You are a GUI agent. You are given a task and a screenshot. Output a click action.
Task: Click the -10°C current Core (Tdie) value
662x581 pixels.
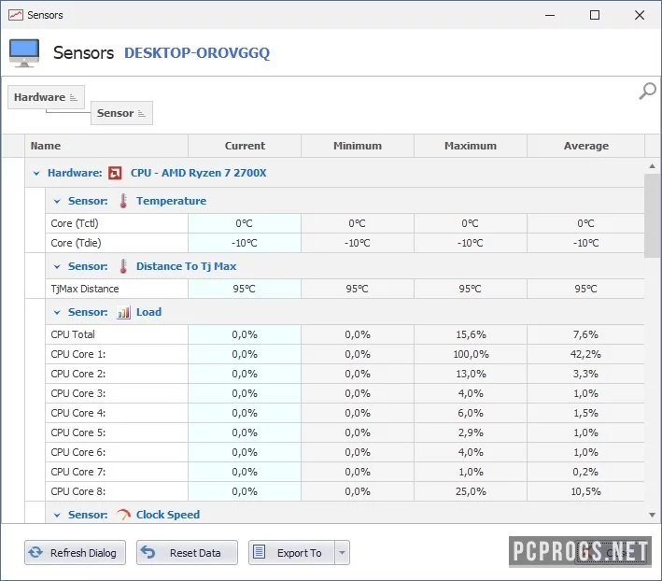pyautogui.click(x=244, y=243)
